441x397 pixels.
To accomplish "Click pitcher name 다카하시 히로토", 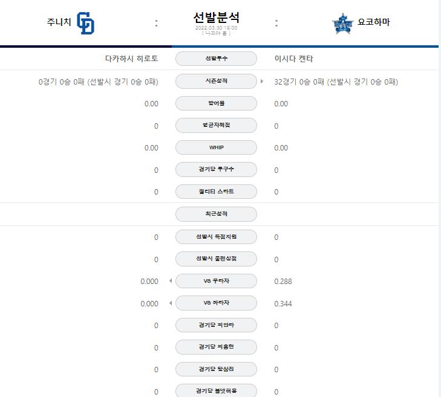I will point(131,59).
